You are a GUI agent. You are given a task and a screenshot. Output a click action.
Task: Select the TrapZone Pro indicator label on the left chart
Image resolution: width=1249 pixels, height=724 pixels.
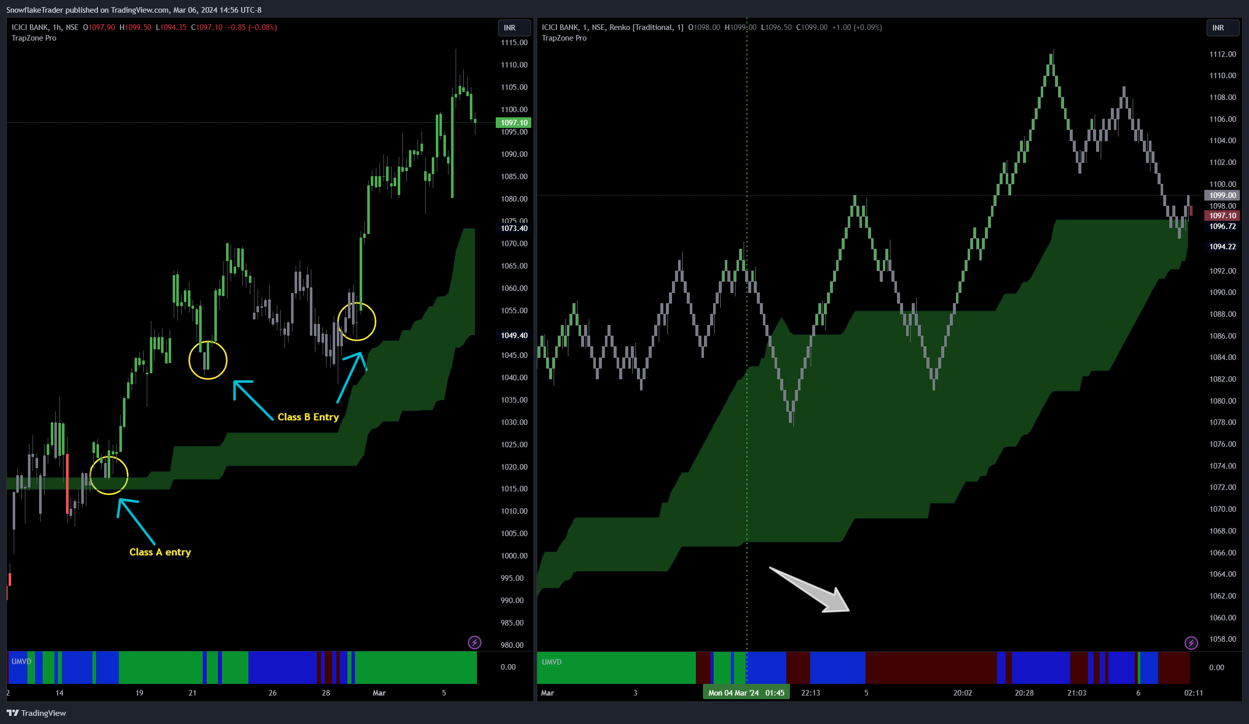34,38
